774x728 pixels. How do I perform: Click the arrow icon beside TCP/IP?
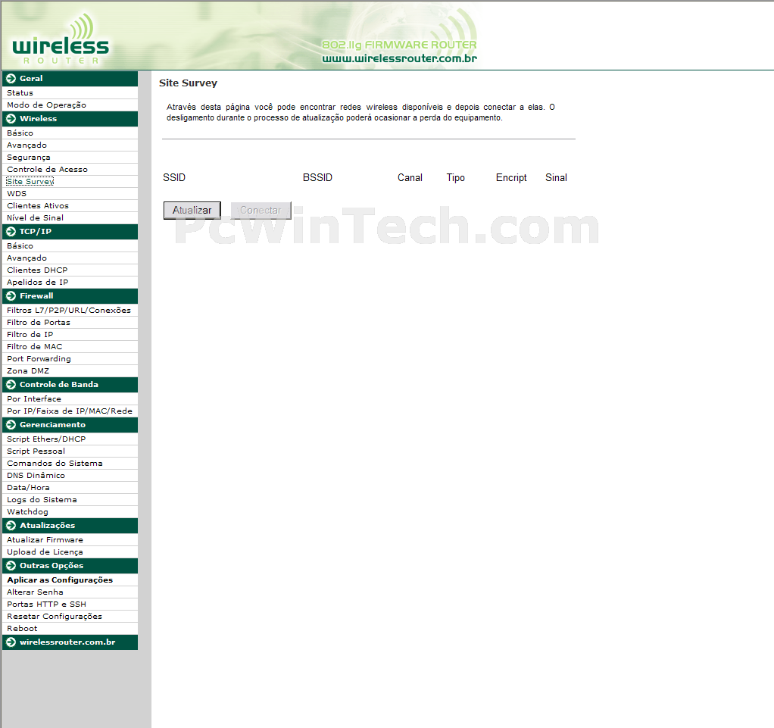point(11,232)
